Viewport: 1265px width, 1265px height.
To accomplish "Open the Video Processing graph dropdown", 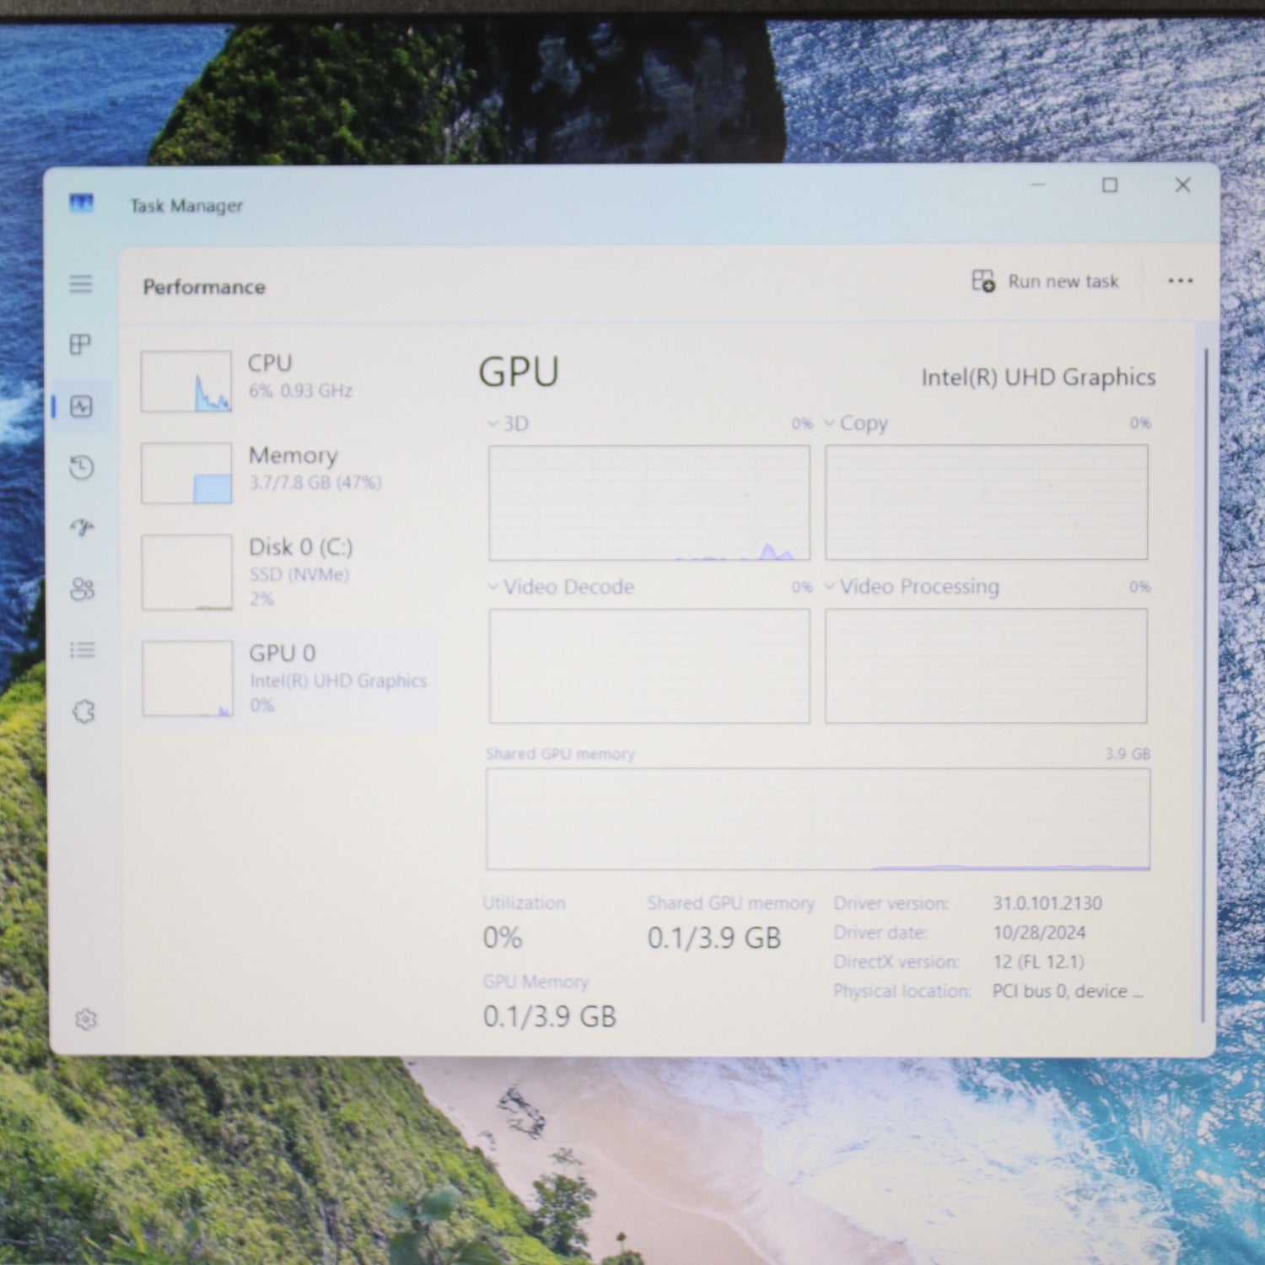I will (x=912, y=586).
